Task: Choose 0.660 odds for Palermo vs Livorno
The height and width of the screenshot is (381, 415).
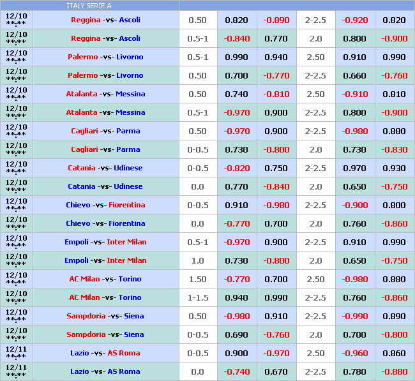Action: click(x=354, y=75)
